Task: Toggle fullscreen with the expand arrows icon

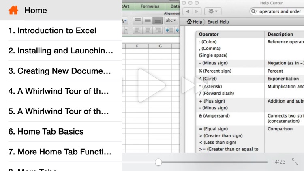Action: point(295,162)
